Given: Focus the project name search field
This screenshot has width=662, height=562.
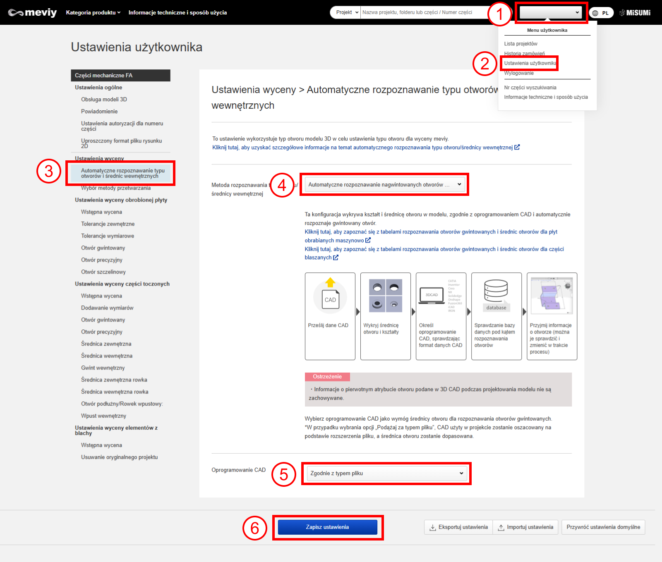Looking at the screenshot, I should pos(422,12).
